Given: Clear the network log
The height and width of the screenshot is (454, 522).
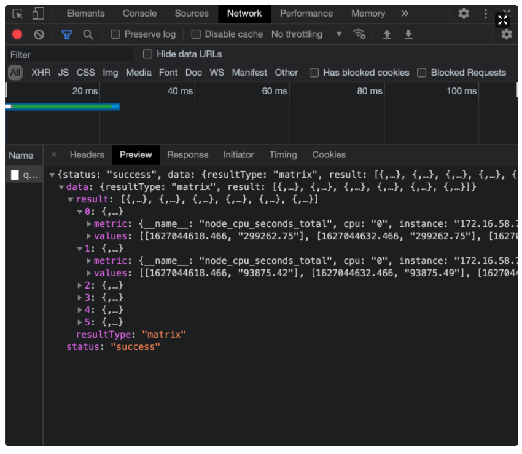Looking at the screenshot, I should [x=39, y=34].
